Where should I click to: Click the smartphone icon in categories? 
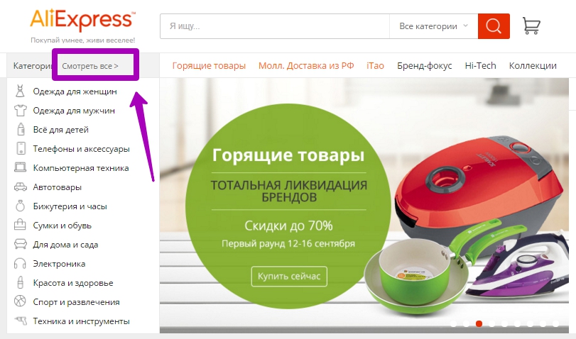[x=21, y=148]
